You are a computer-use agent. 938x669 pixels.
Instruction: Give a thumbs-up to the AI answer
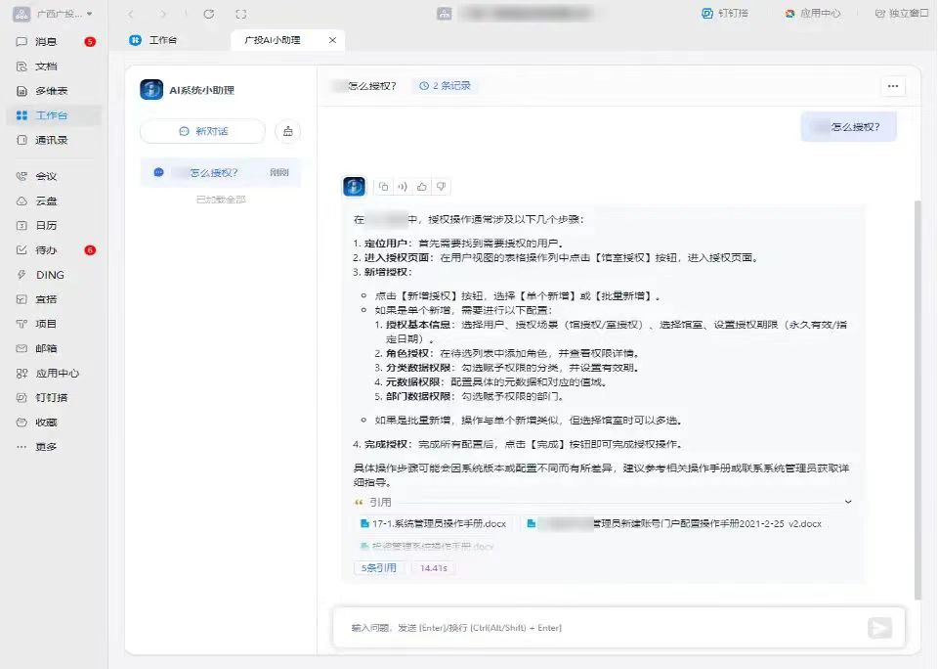click(x=421, y=186)
